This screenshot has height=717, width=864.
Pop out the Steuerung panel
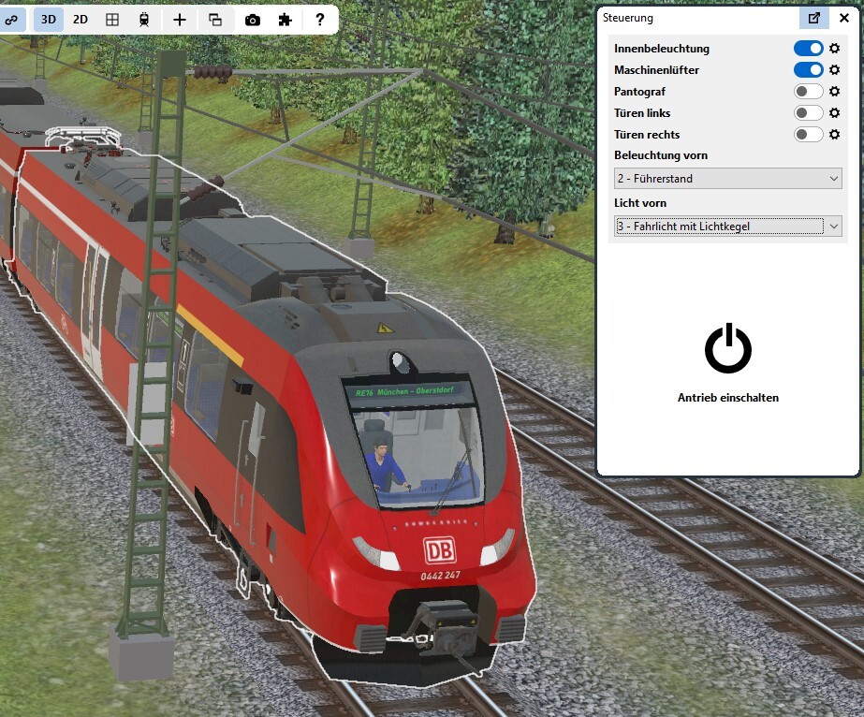[813, 18]
